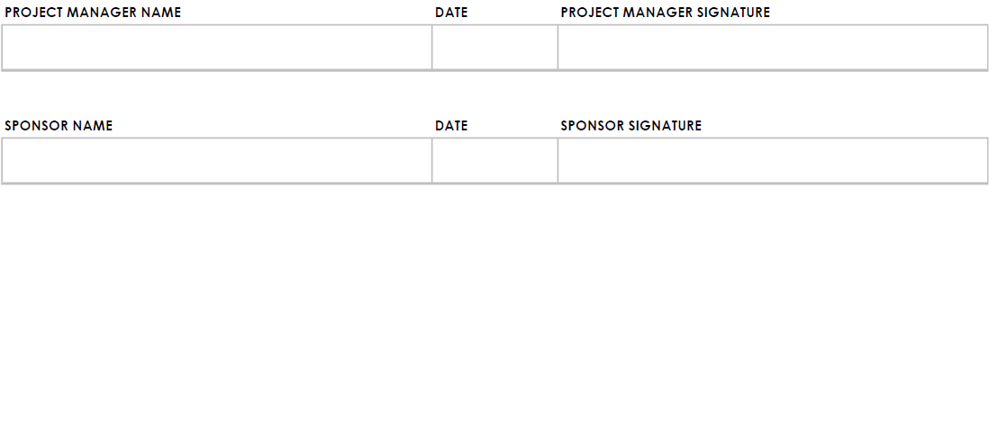Click the SPONSOR NAME label

pyautogui.click(x=59, y=125)
